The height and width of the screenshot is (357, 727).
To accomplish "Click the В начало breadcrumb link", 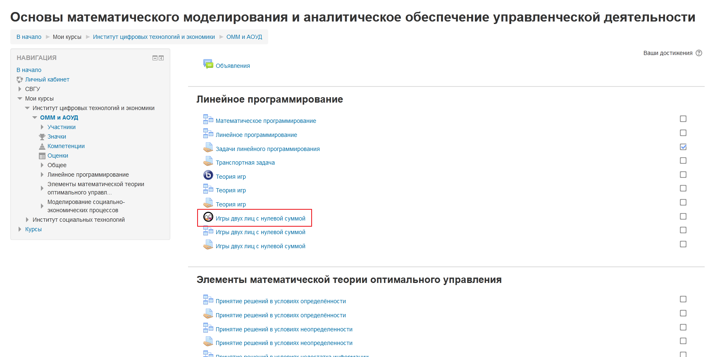I will [x=29, y=37].
